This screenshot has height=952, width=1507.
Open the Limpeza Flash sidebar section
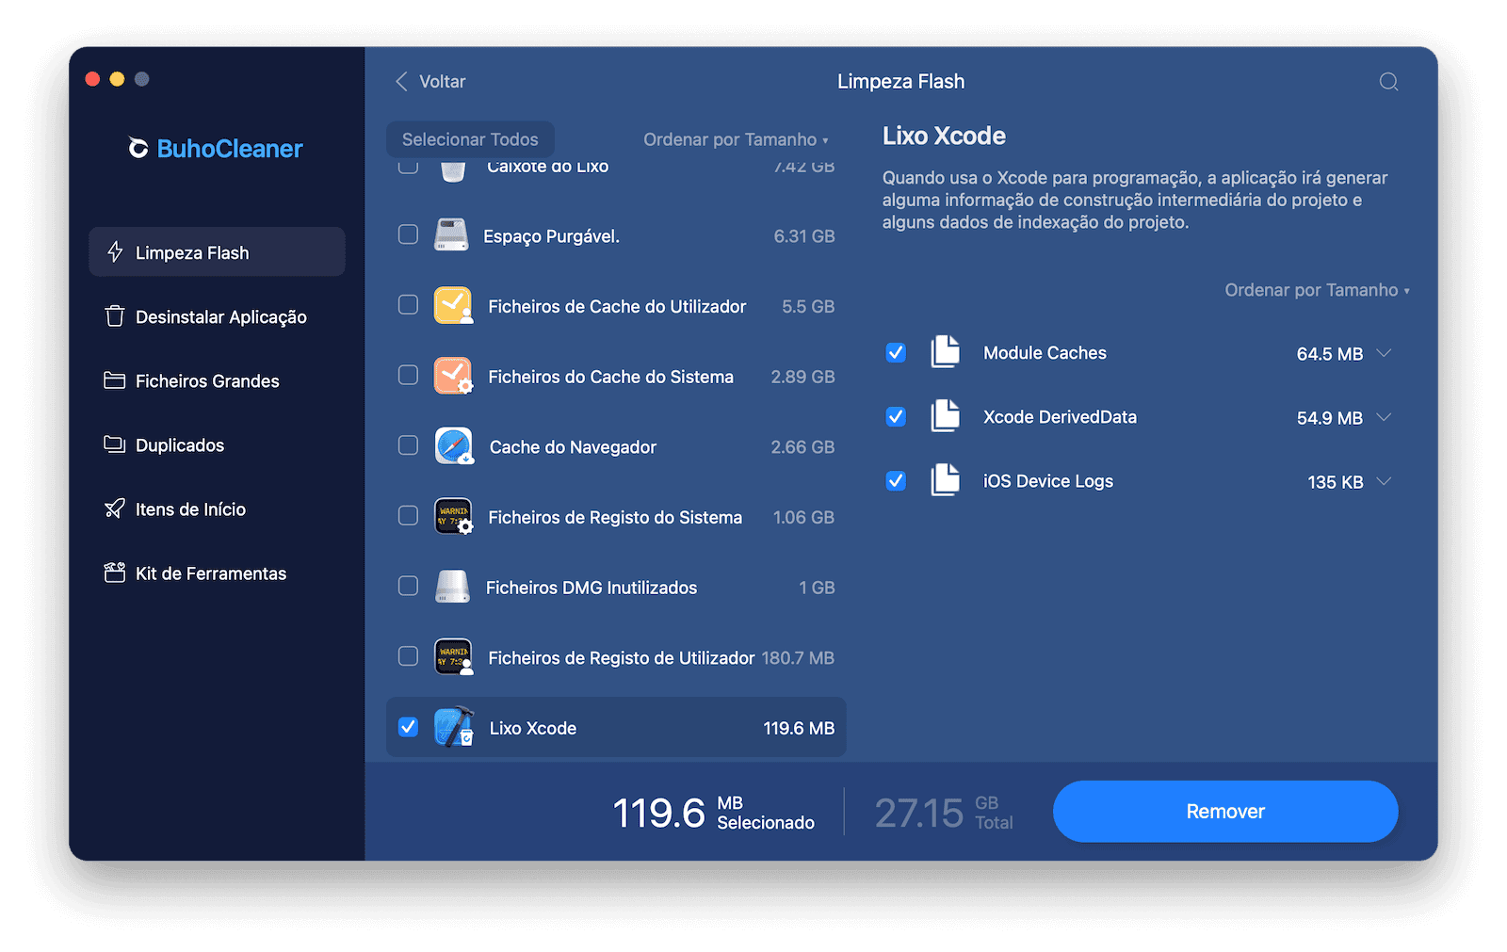(x=217, y=251)
